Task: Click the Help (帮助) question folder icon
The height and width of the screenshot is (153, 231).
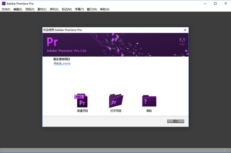Action: [x=149, y=101]
